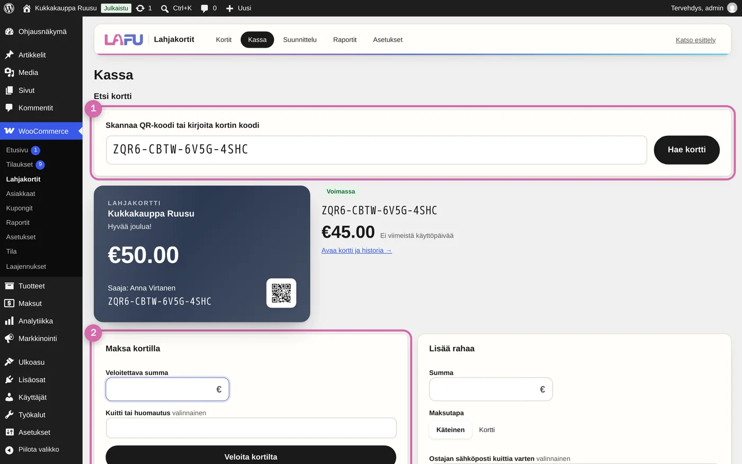Click the WooCommerce logo icon

[9, 131]
